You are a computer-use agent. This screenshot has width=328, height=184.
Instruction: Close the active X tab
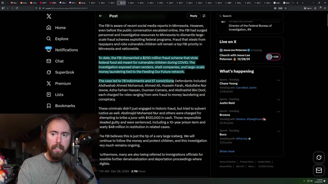(x=124, y=3)
